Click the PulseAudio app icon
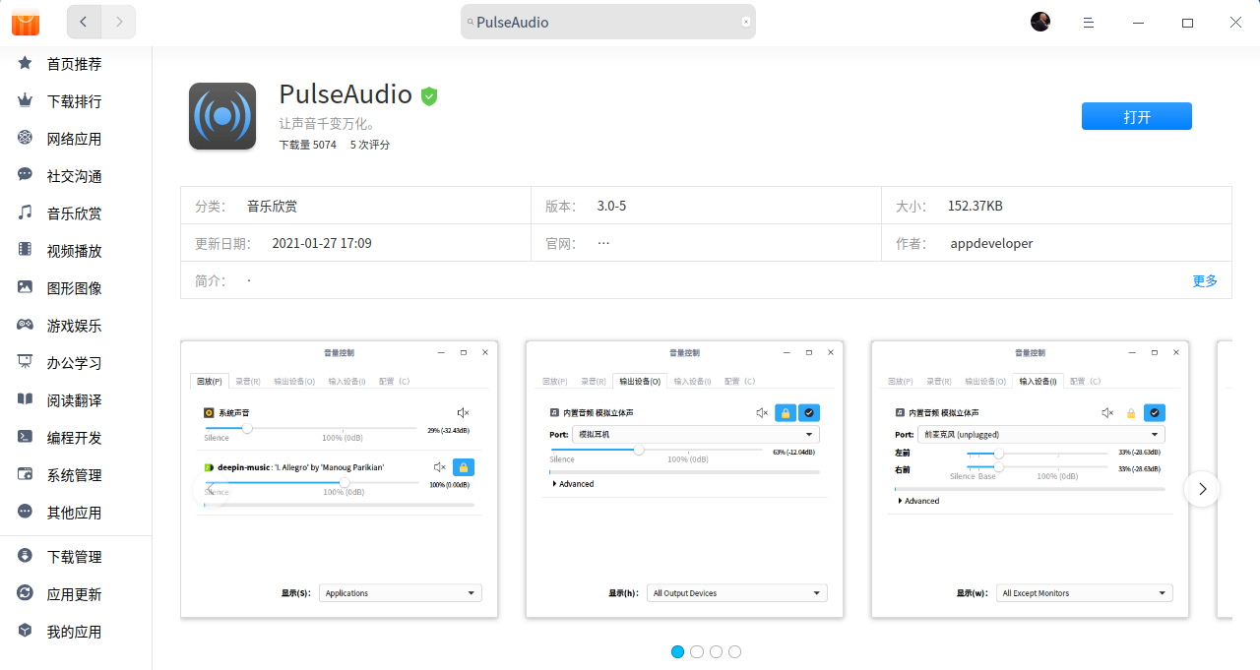The image size is (1260, 670). 222,116
